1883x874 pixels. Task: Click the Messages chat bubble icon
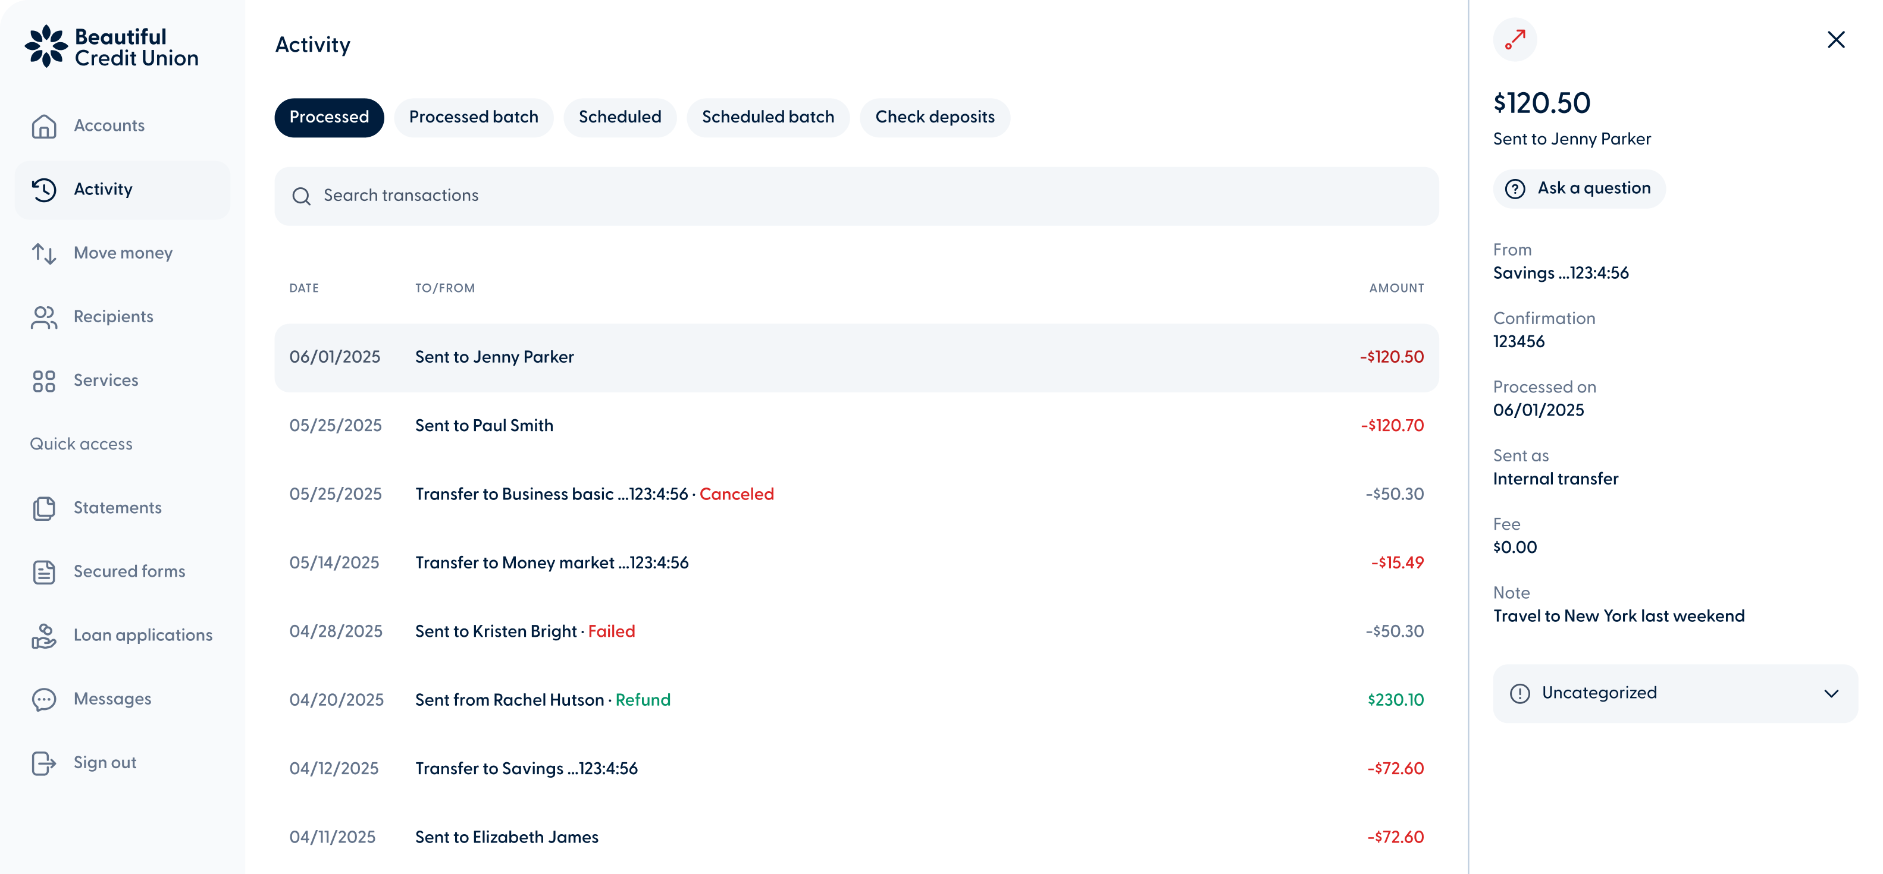[44, 699]
